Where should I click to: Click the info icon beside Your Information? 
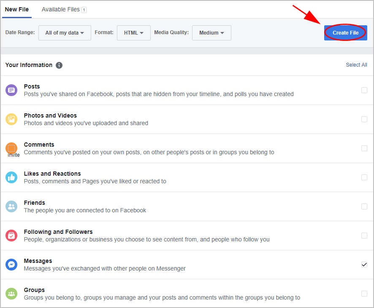(x=59, y=65)
